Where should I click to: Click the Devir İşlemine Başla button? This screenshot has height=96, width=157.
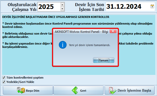pos(130,90)
